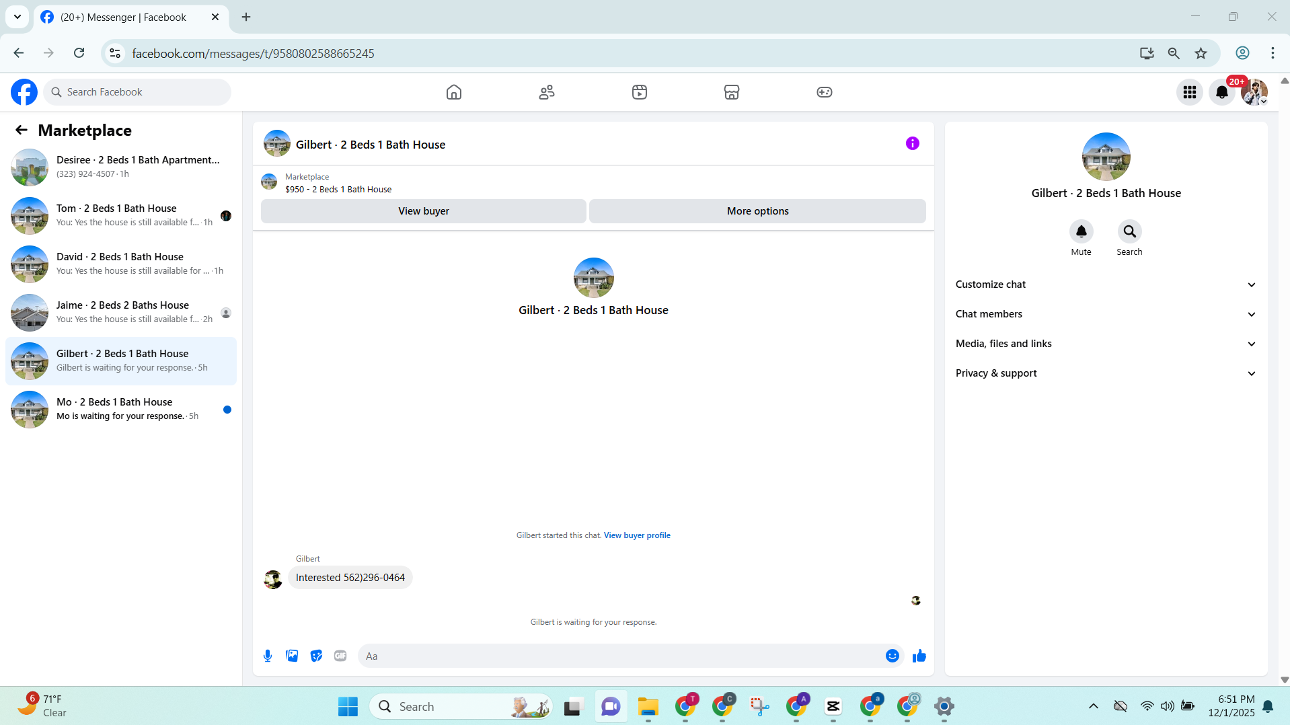Open the $950 2 Beds 1 Bath House listing
Screen dimensions: 1290x725
(338, 190)
